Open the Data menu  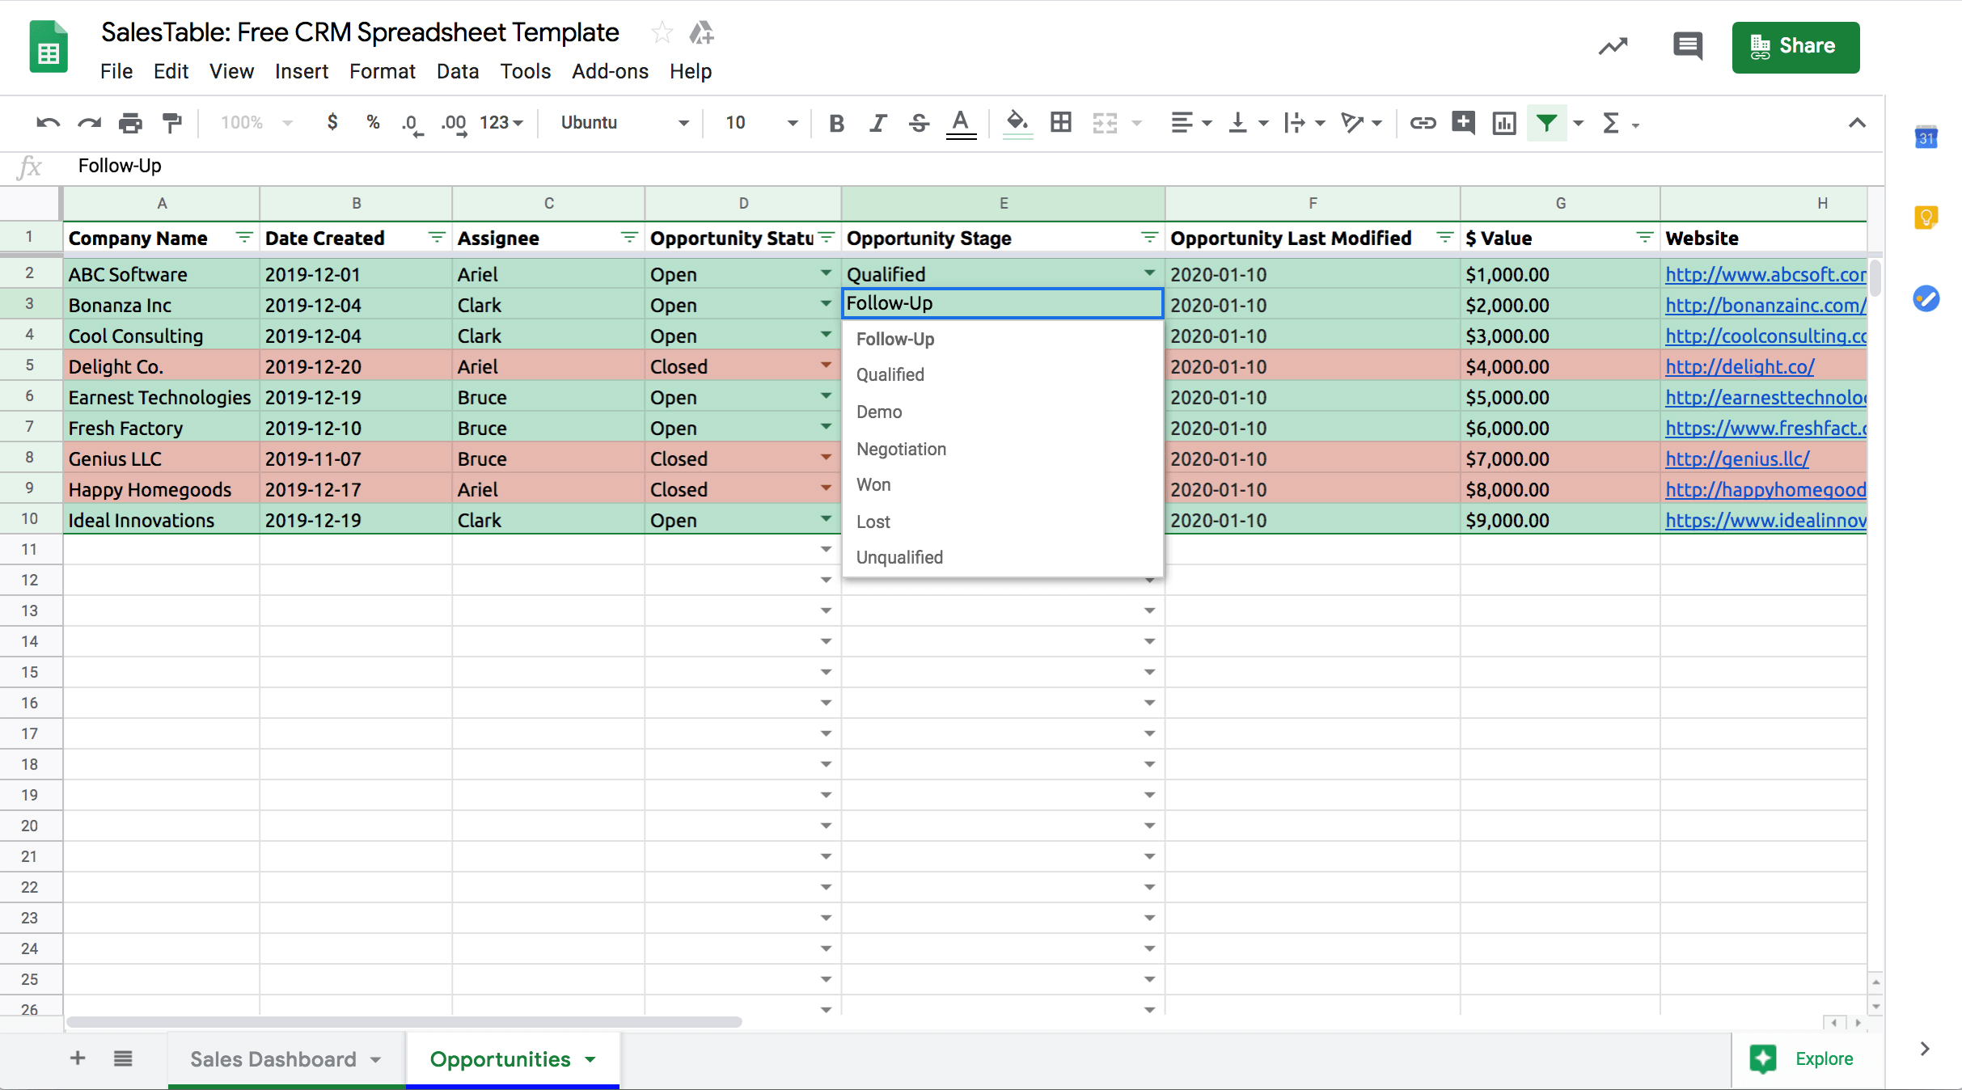pyautogui.click(x=457, y=71)
